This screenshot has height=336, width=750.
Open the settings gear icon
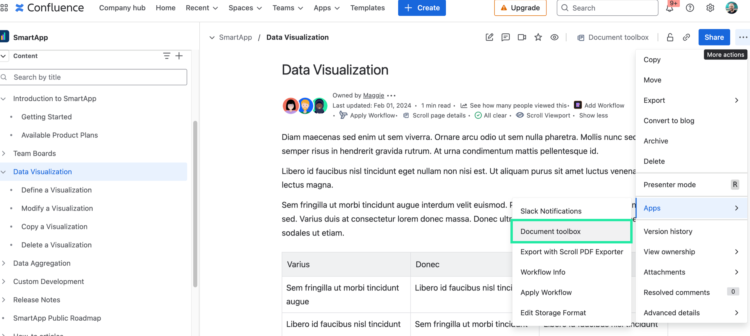point(710,8)
